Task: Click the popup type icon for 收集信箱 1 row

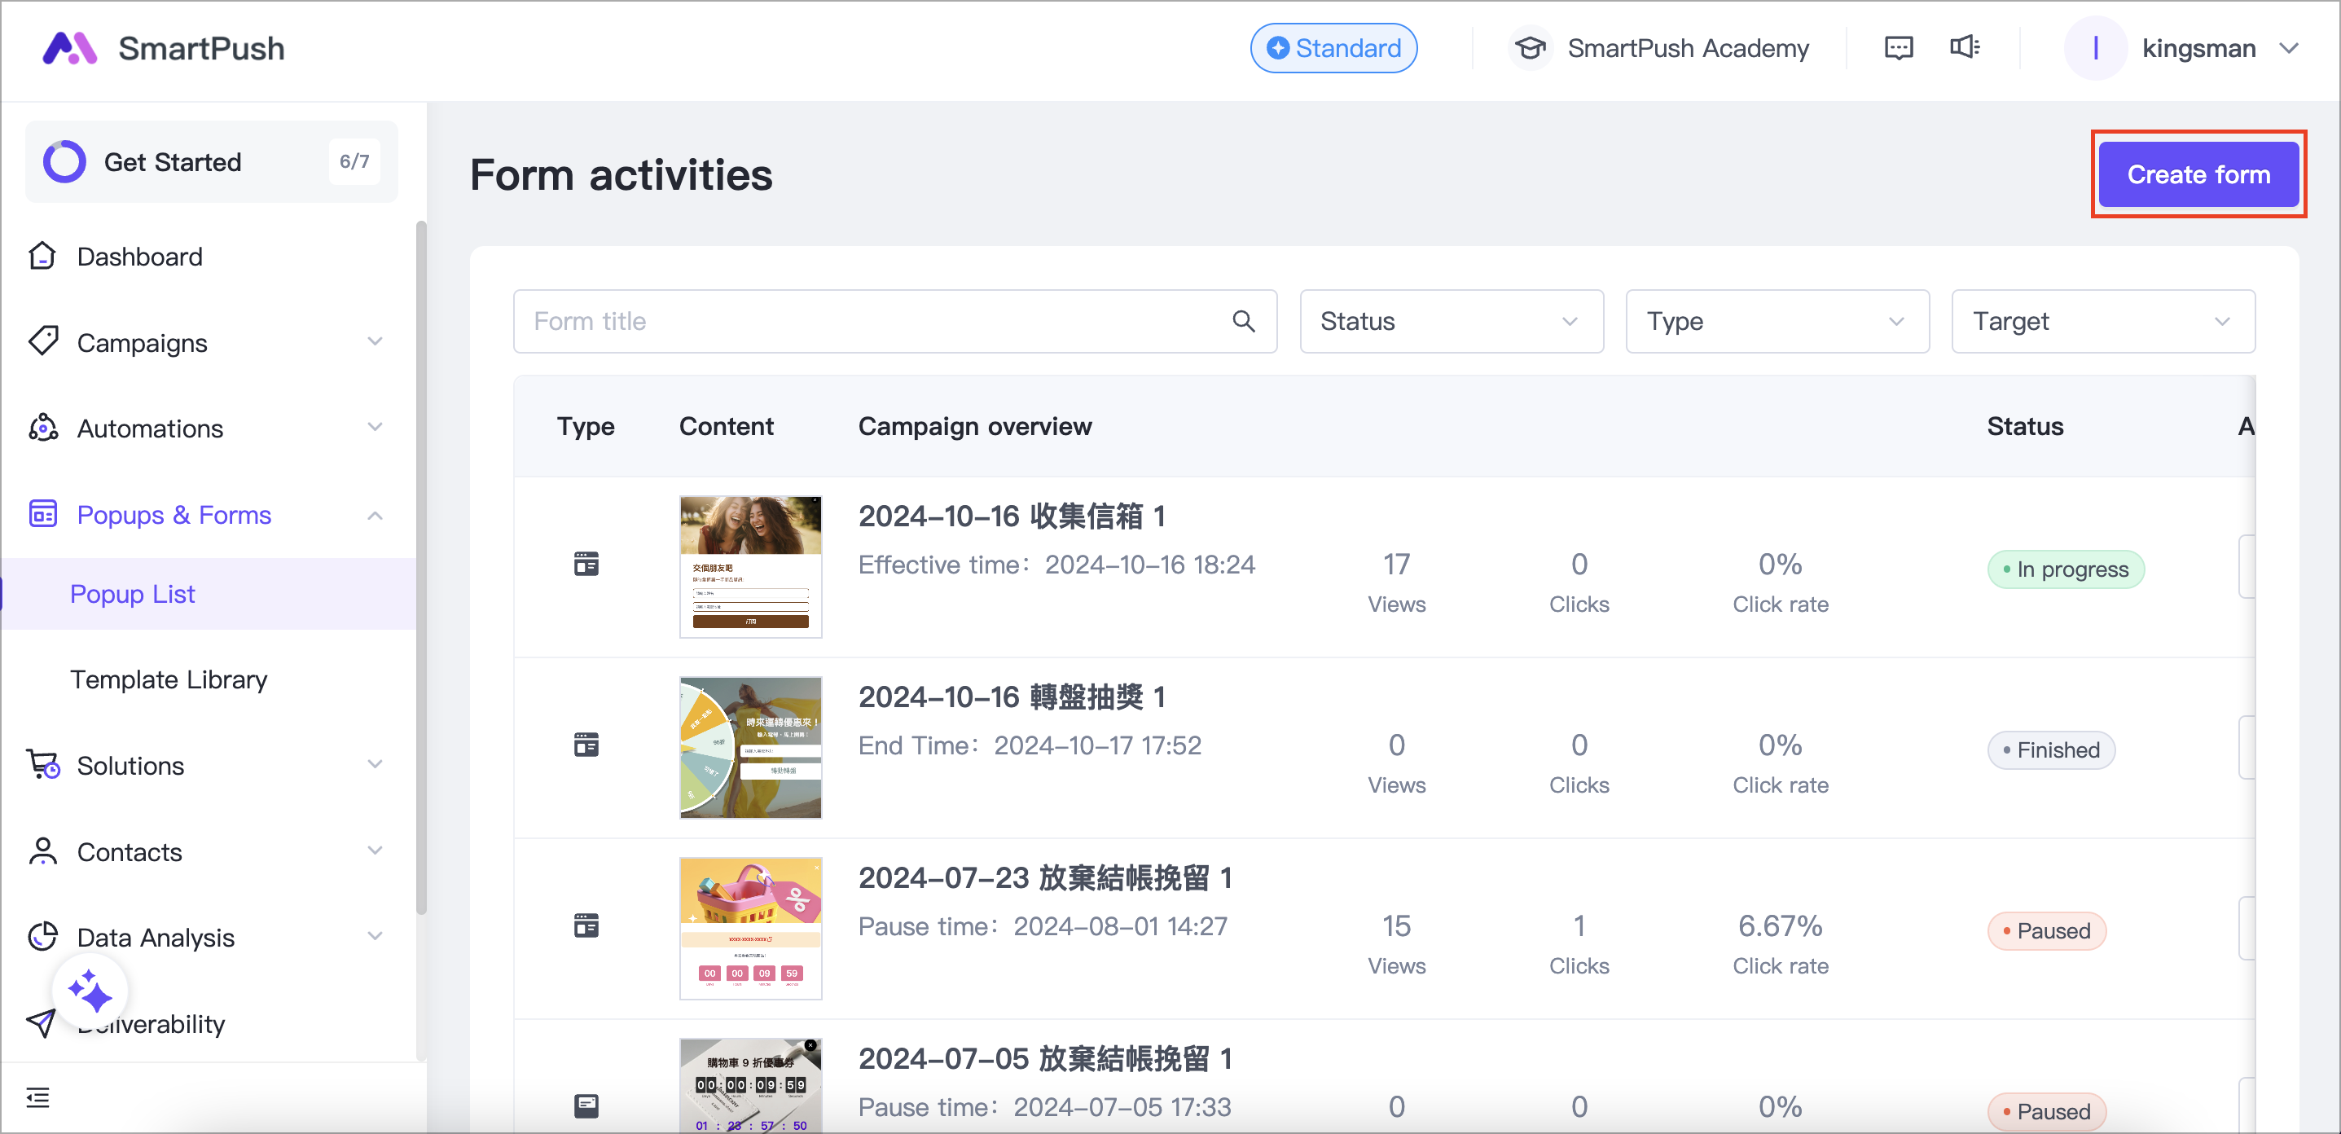Action: (x=586, y=565)
